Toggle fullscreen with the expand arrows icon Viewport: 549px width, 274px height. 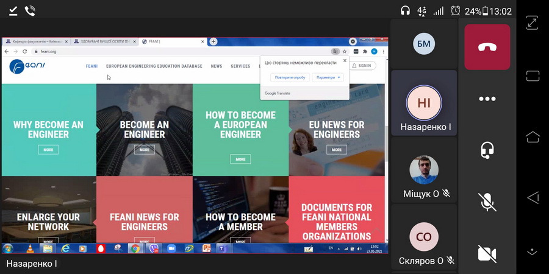[x=533, y=23]
